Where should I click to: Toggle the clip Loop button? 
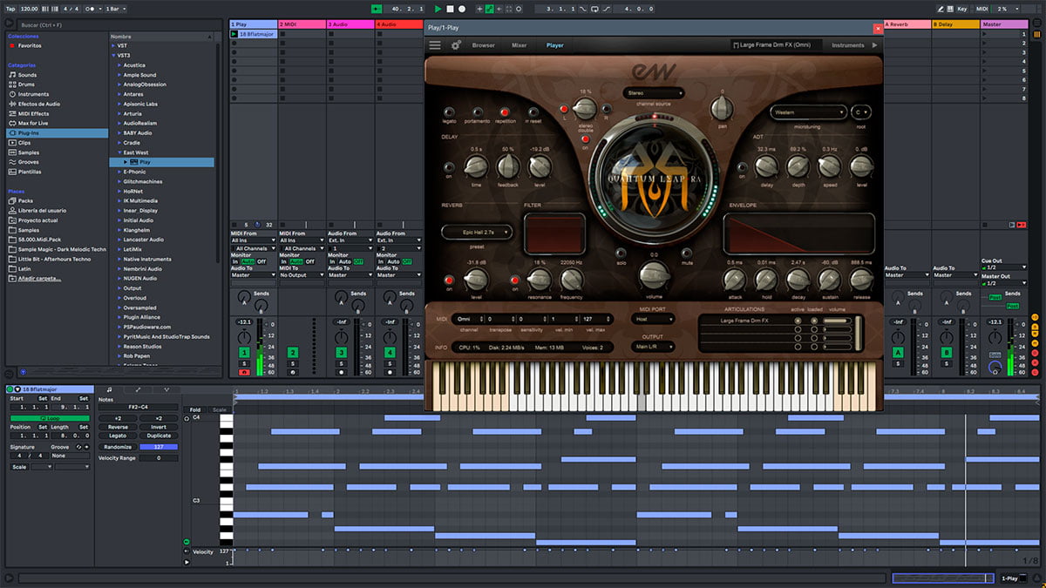[50, 417]
